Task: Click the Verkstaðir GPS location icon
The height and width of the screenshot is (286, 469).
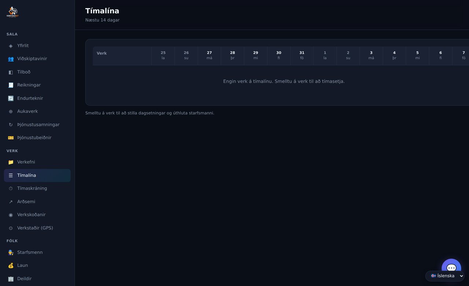Action: (x=11, y=228)
